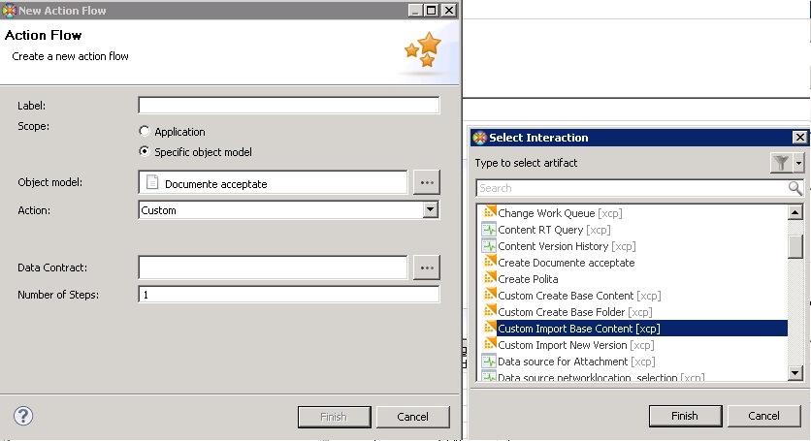The height and width of the screenshot is (441, 811).
Task: Click icon beside Data source for Attachment
Action: (489, 362)
